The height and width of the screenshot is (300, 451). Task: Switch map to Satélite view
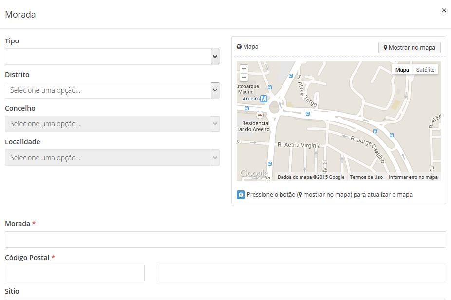point(425,70)
